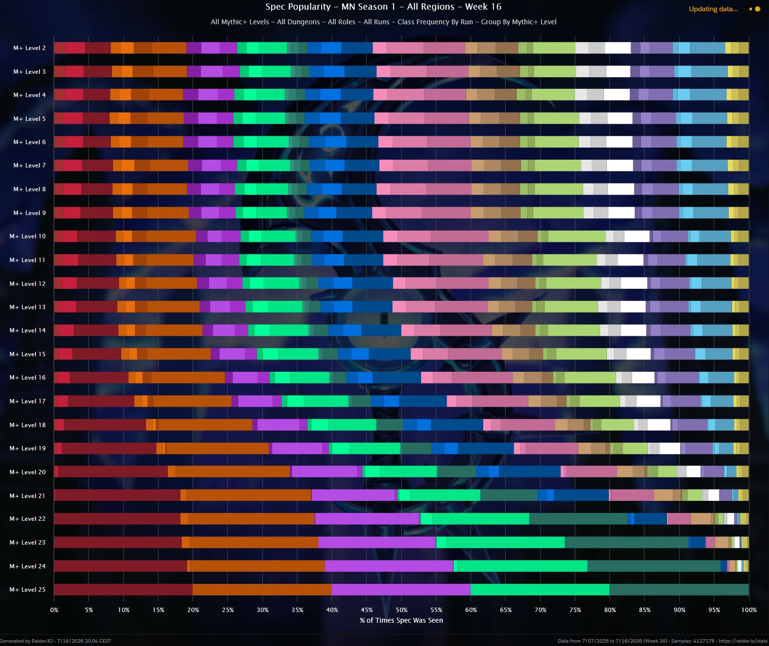769x646 pixels.
Task: Click the 'M+ Level 14' row label
Action: (28, 331)
